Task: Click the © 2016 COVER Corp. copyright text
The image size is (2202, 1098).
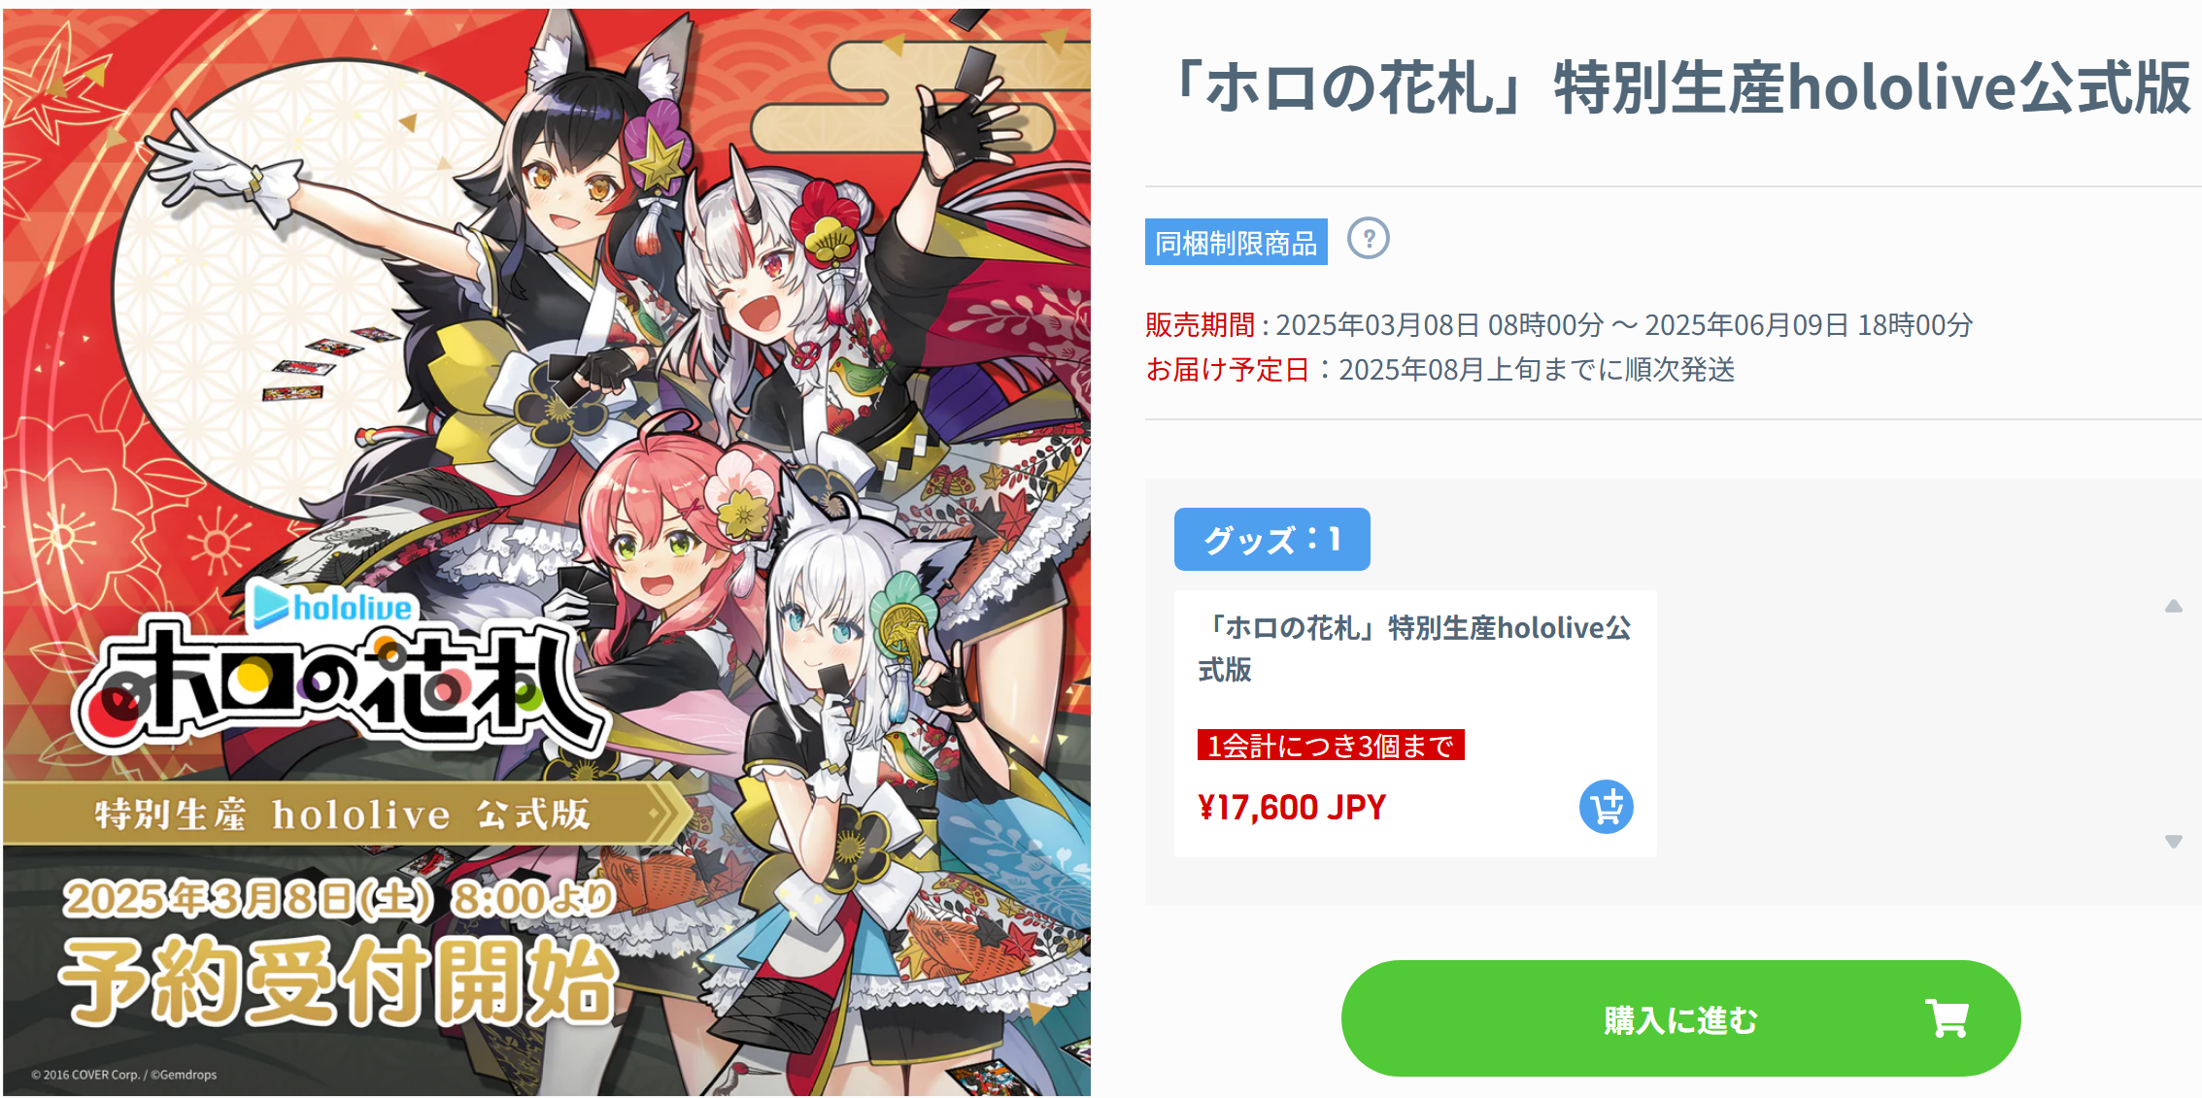Action: point(123,1075)
